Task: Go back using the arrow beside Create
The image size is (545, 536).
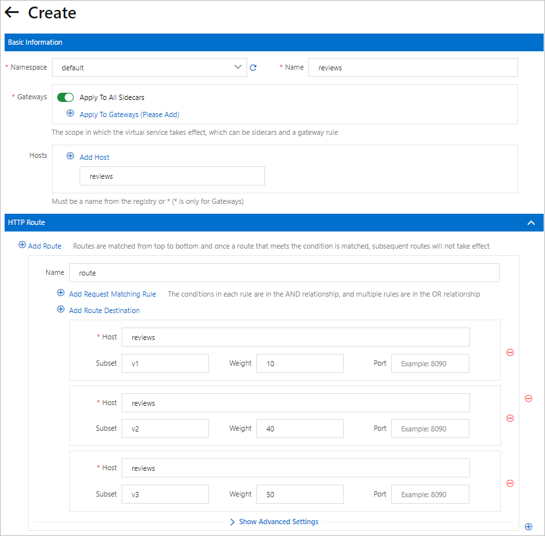Action: pyautogui.click(x=11, y=12)
